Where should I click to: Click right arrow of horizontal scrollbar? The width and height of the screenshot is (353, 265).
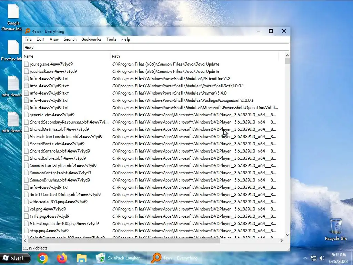point(281,241)
